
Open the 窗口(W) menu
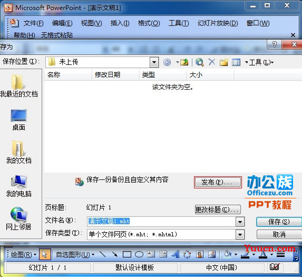pos(258,23)
